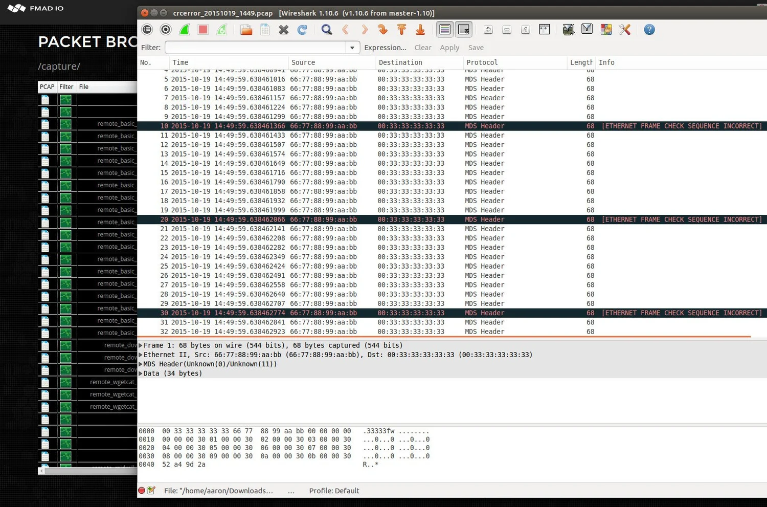The image size is (767, 507).
Task: Expand the Ethernet II protocol details
Action: click(x=140, y=355)
